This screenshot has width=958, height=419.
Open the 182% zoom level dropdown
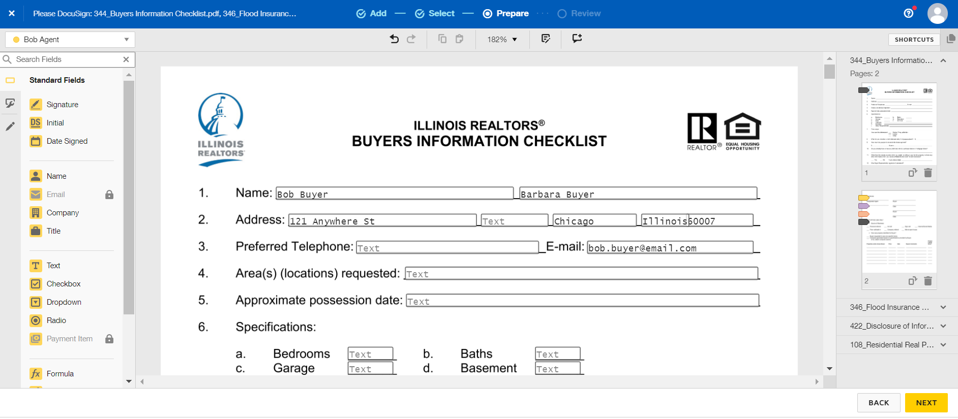click(x=502, y=40)
